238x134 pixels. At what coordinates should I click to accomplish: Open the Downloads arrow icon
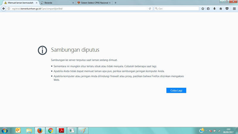(214, 9)
